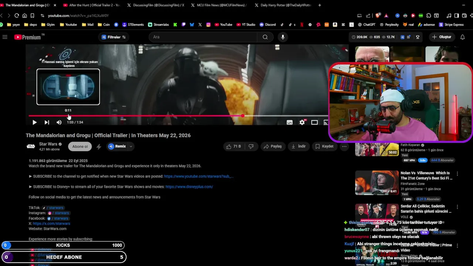
Task: Switch to the MCU Film News tab
Action: click(x=219, y=5)
